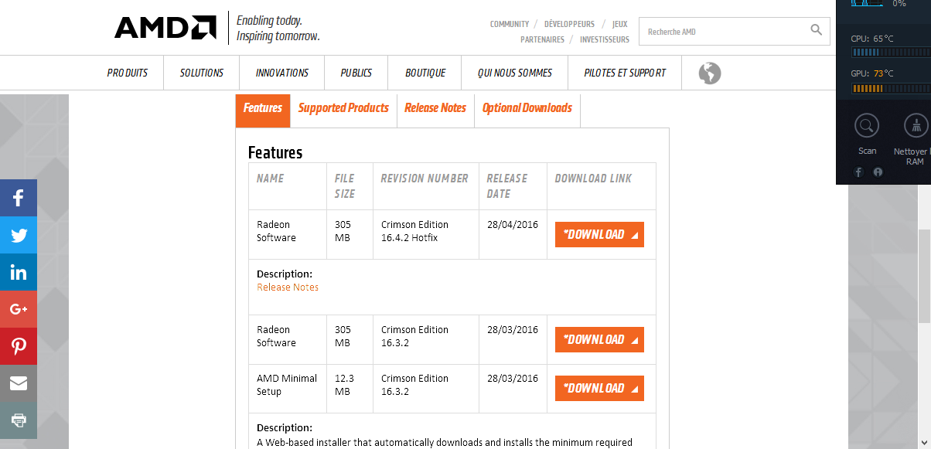
Task: Share the page on Twitter
Action: 19,235
